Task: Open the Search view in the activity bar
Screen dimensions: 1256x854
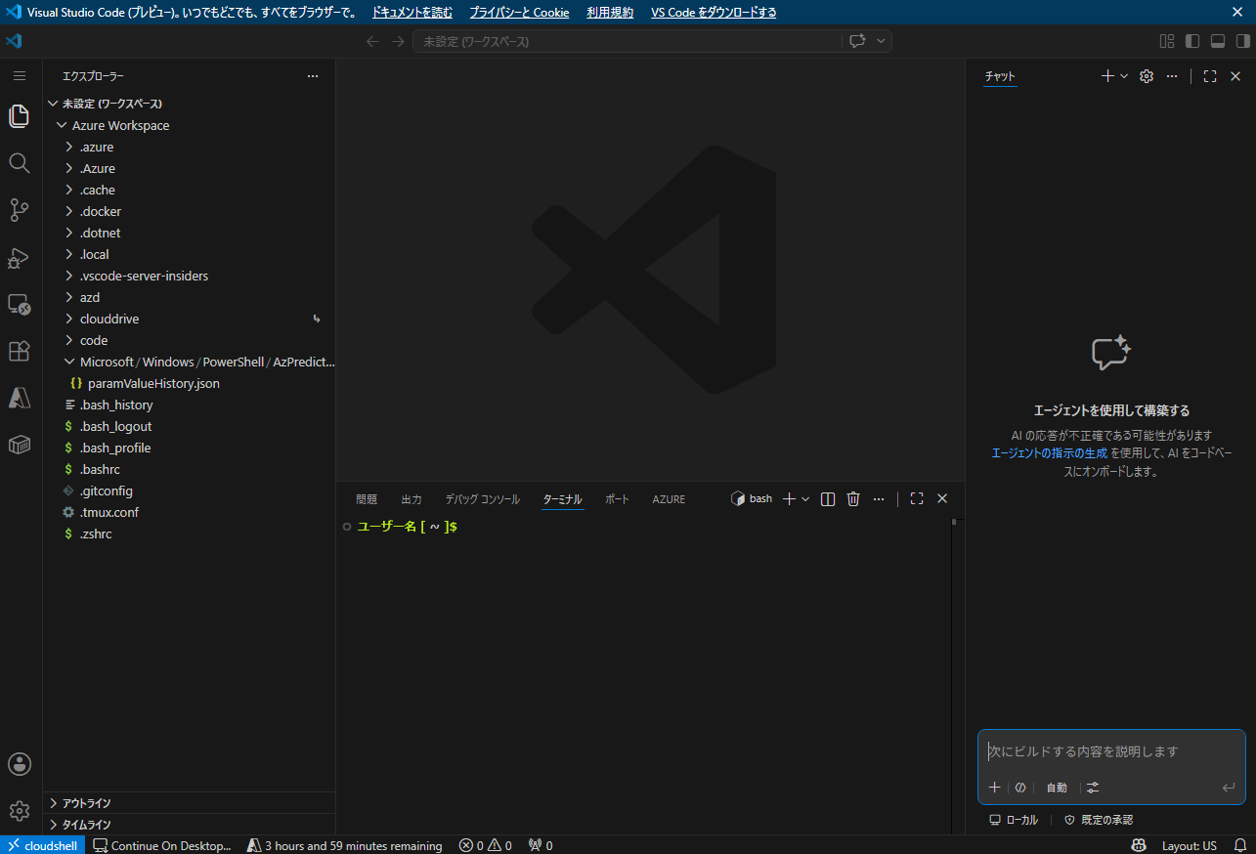Action: [19, 162]
